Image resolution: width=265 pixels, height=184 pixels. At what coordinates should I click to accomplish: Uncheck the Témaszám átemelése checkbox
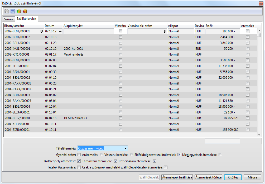[115, 161]
